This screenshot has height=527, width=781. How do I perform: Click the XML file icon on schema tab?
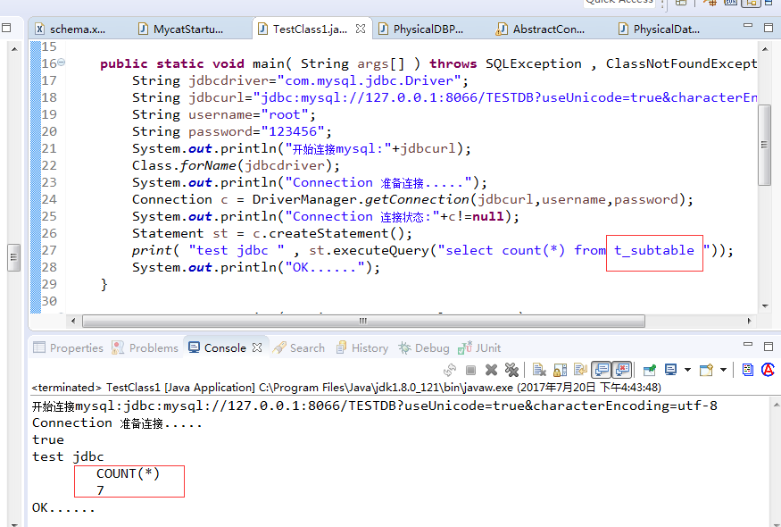click(x=39, y=29)
